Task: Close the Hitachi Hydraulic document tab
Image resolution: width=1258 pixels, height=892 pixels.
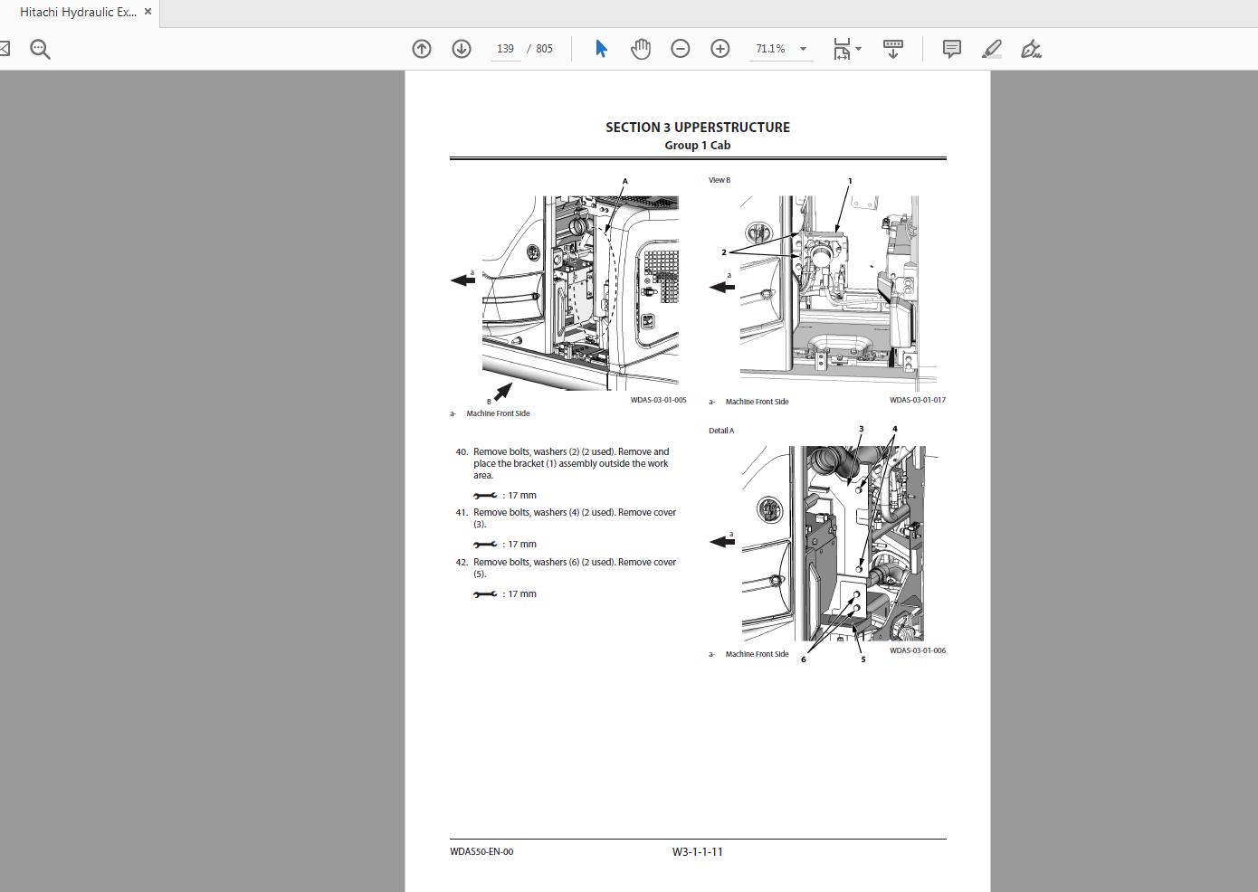Action: (x=148, y=13)
